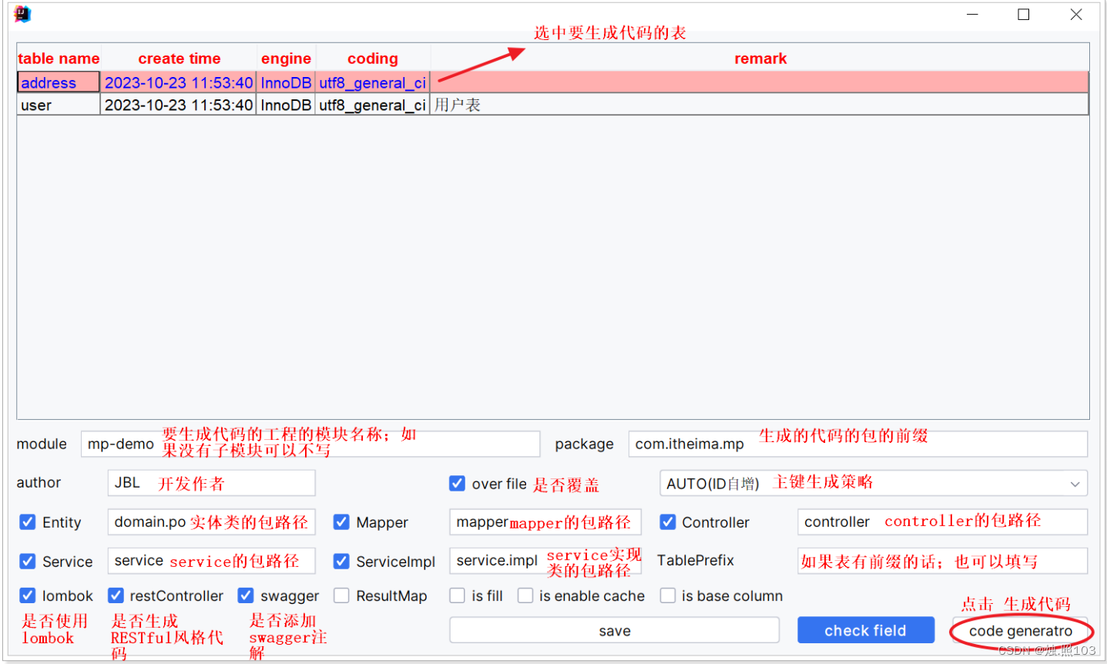Image resolution: width=1107 pixels, height=664 pixels.
Task: Click InnoDB cell in the user row
Action: coord(286,105)
